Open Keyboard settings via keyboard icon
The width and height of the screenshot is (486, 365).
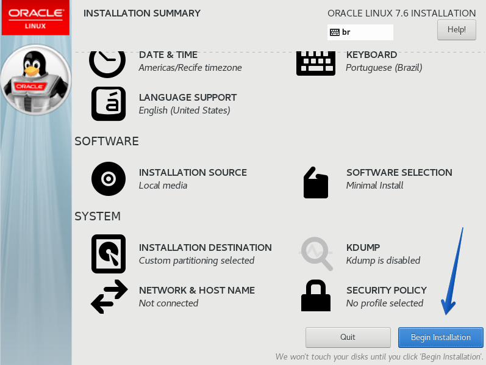tap(316, 62)
